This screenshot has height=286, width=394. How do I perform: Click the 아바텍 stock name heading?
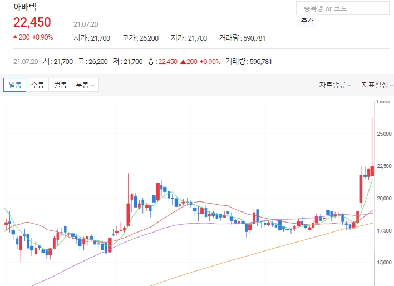pyautogui.click(x=24, y=7)
